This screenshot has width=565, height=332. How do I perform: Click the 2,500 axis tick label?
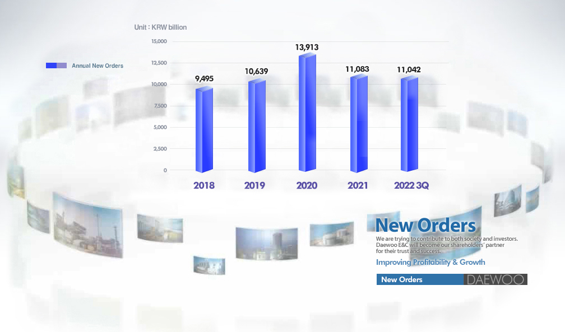[160, 149]
